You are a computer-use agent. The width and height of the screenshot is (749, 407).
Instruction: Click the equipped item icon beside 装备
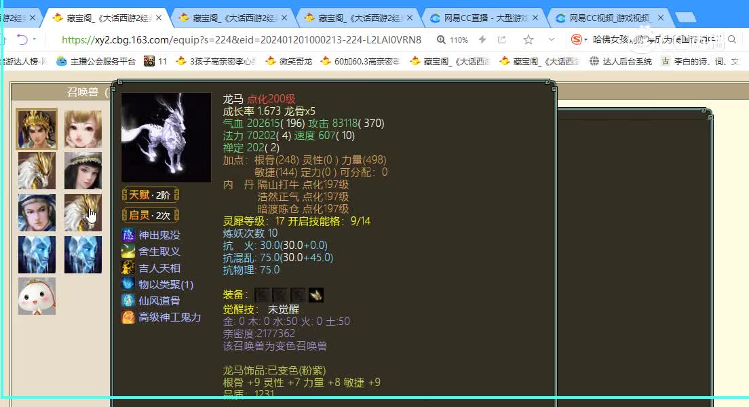click(315, 295)
